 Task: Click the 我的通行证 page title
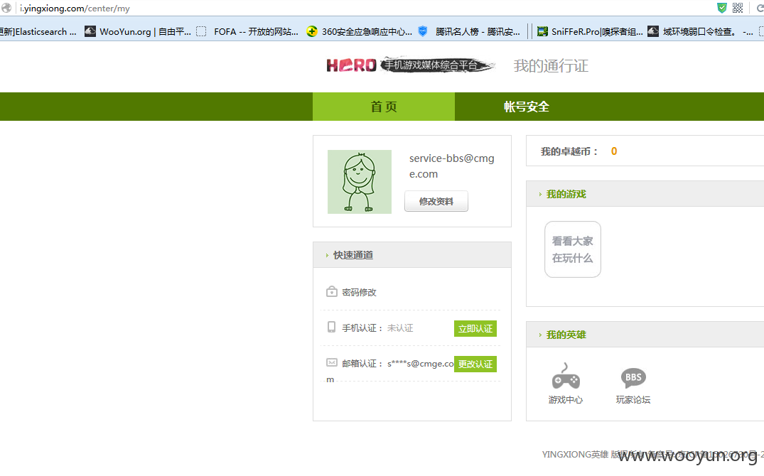(x=551, y=66)
